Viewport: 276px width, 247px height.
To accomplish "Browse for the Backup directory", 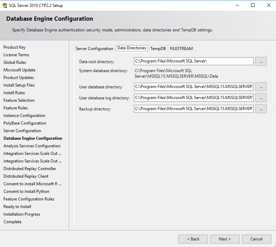I will pos(261,109).
